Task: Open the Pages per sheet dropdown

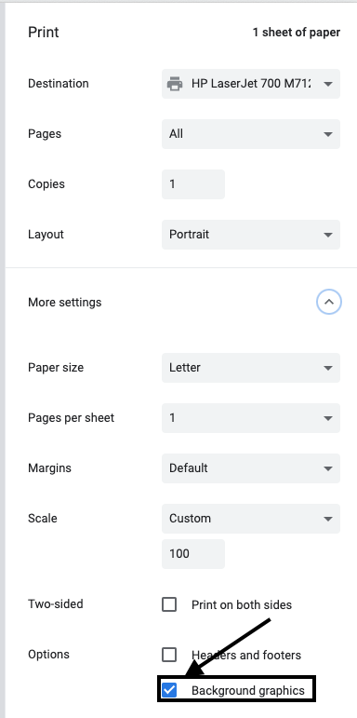Action: pyautogui.click(x=251, y=418)
